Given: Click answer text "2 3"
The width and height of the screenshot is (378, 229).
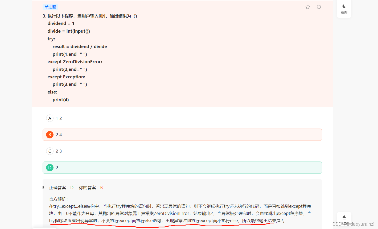Looking at the screenshot, I should click(59, 151).
